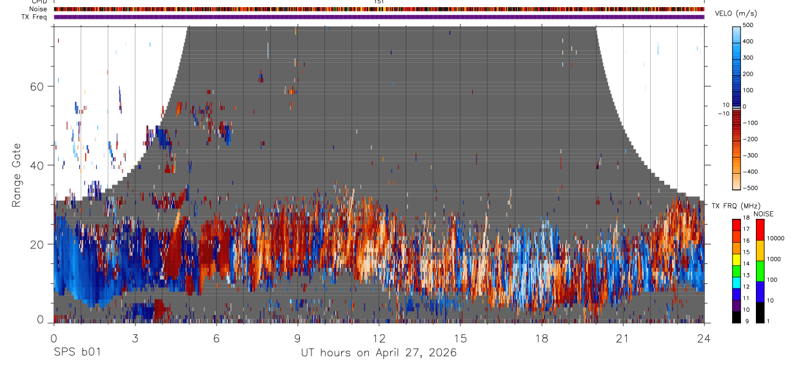This screenshot has width=792, height=366.
Task: Select the green segment of the NOISE scale
Action: (760, 271)
